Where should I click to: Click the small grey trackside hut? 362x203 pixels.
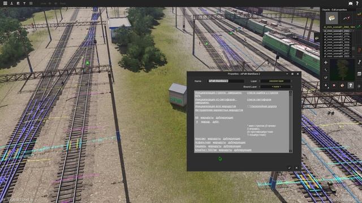pos(178,95)
